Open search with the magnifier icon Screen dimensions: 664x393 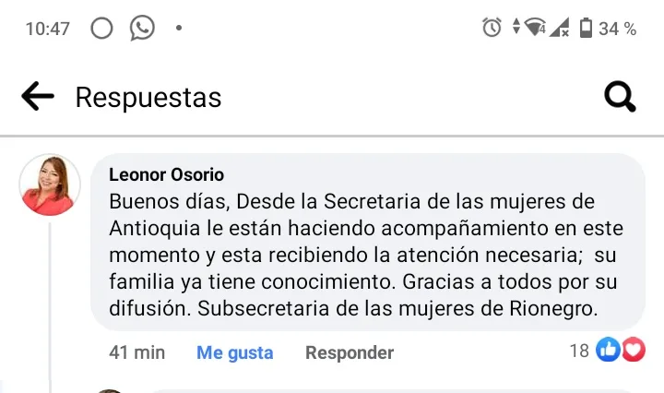tap(620, 96)
